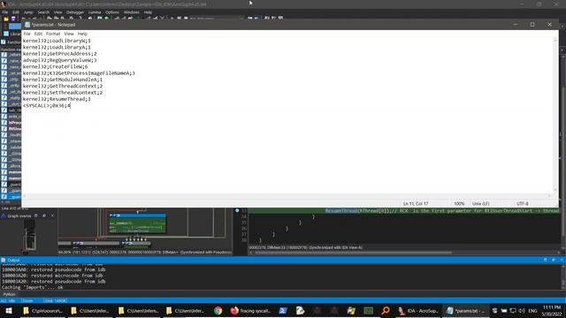This screenshot has height=318, width=566.
Task: Click the orange magnifier taskbar icon
Action: pyautogui.click(x=386, y=311)
